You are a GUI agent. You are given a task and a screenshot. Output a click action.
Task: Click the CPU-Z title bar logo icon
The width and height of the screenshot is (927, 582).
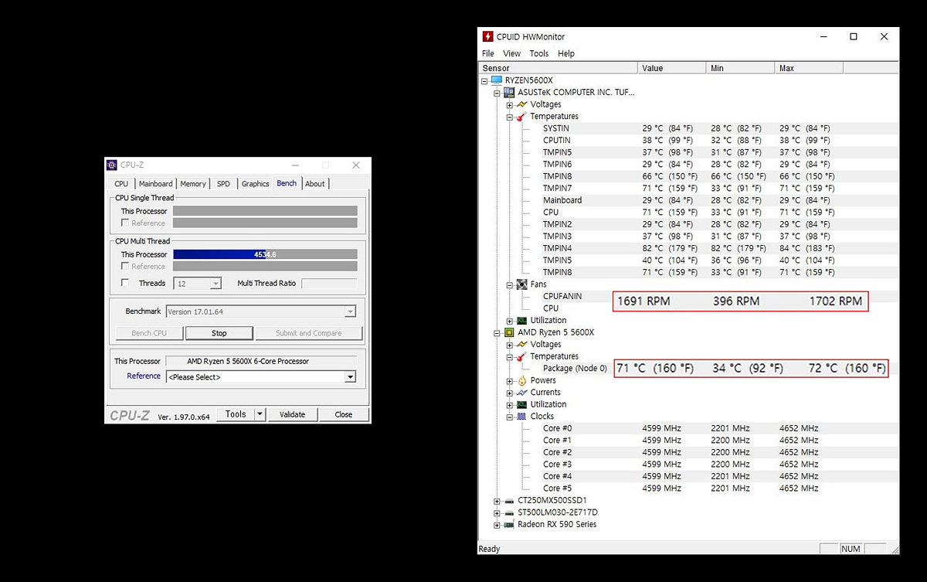coord(112,165)
